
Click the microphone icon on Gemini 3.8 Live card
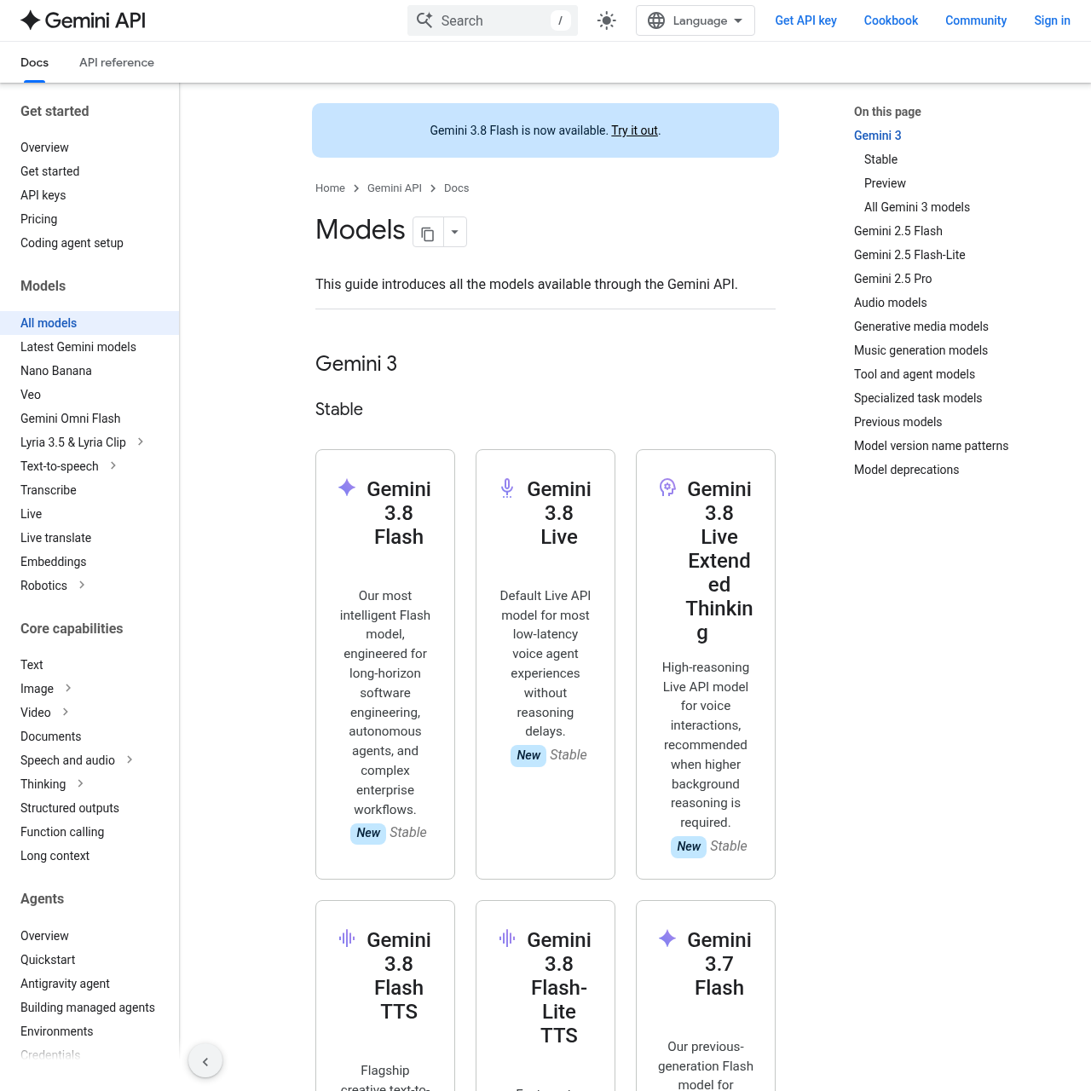507,488
